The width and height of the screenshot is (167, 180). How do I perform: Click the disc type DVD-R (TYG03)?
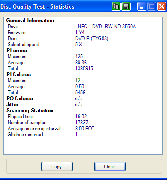92,39
